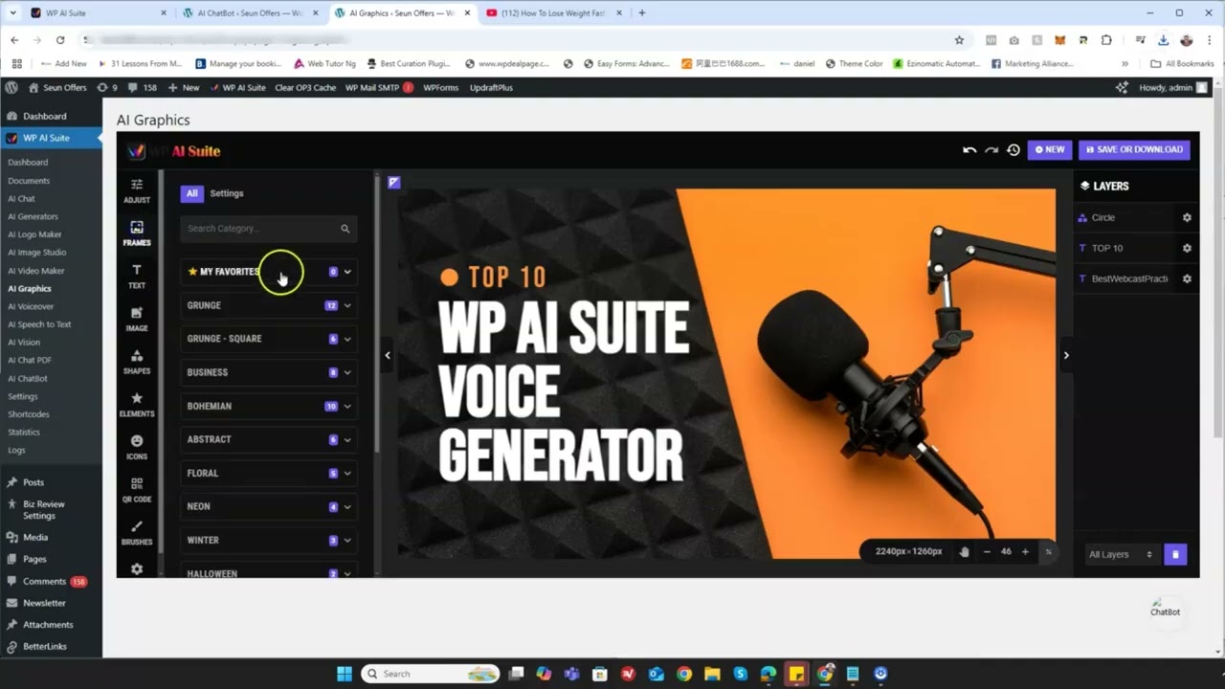Image resolution: width=1225 pixels, height=689 pixels.
Task: Open the QR Code tool
Action: pos(137,490)
